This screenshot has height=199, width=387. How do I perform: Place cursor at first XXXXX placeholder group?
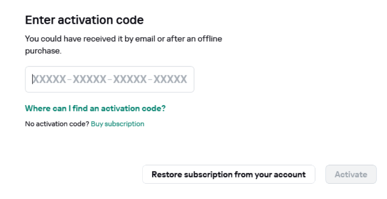point(49,80)
